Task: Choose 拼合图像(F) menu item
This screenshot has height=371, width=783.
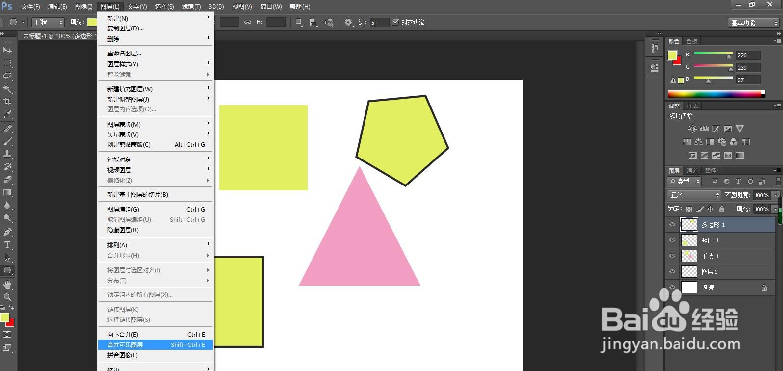Action: tap(156, 355)
